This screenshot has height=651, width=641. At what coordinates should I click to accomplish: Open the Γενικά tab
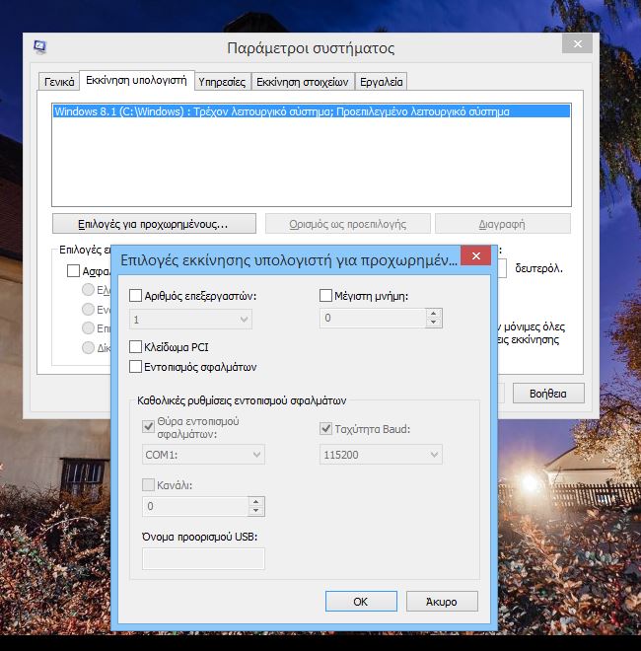tap(59, 82)
